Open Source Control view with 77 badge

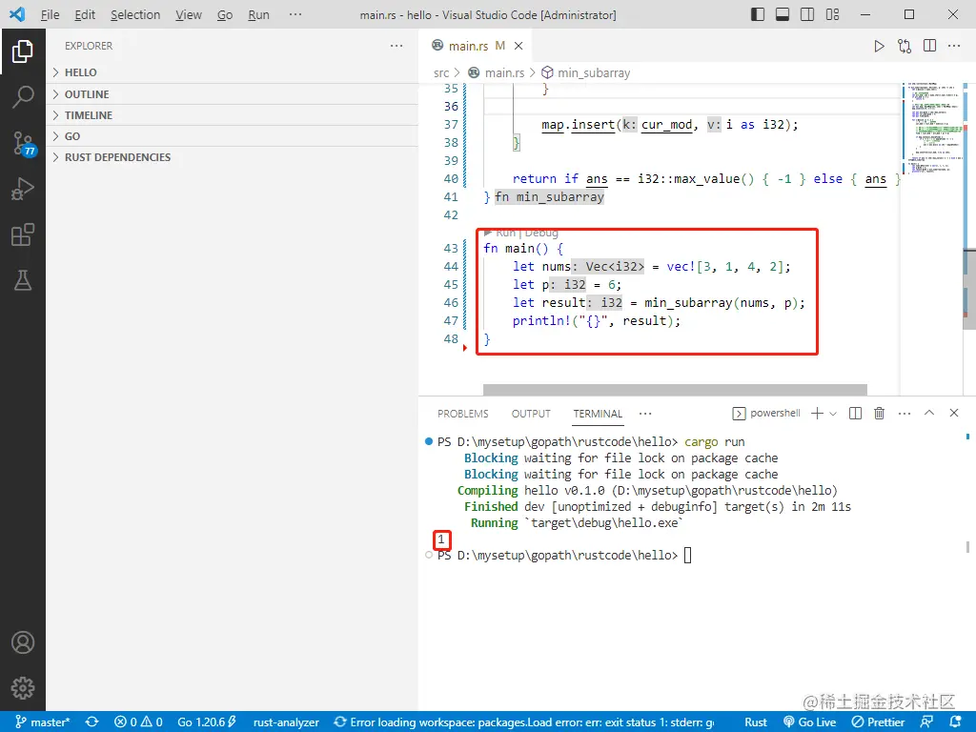(24, 143)
